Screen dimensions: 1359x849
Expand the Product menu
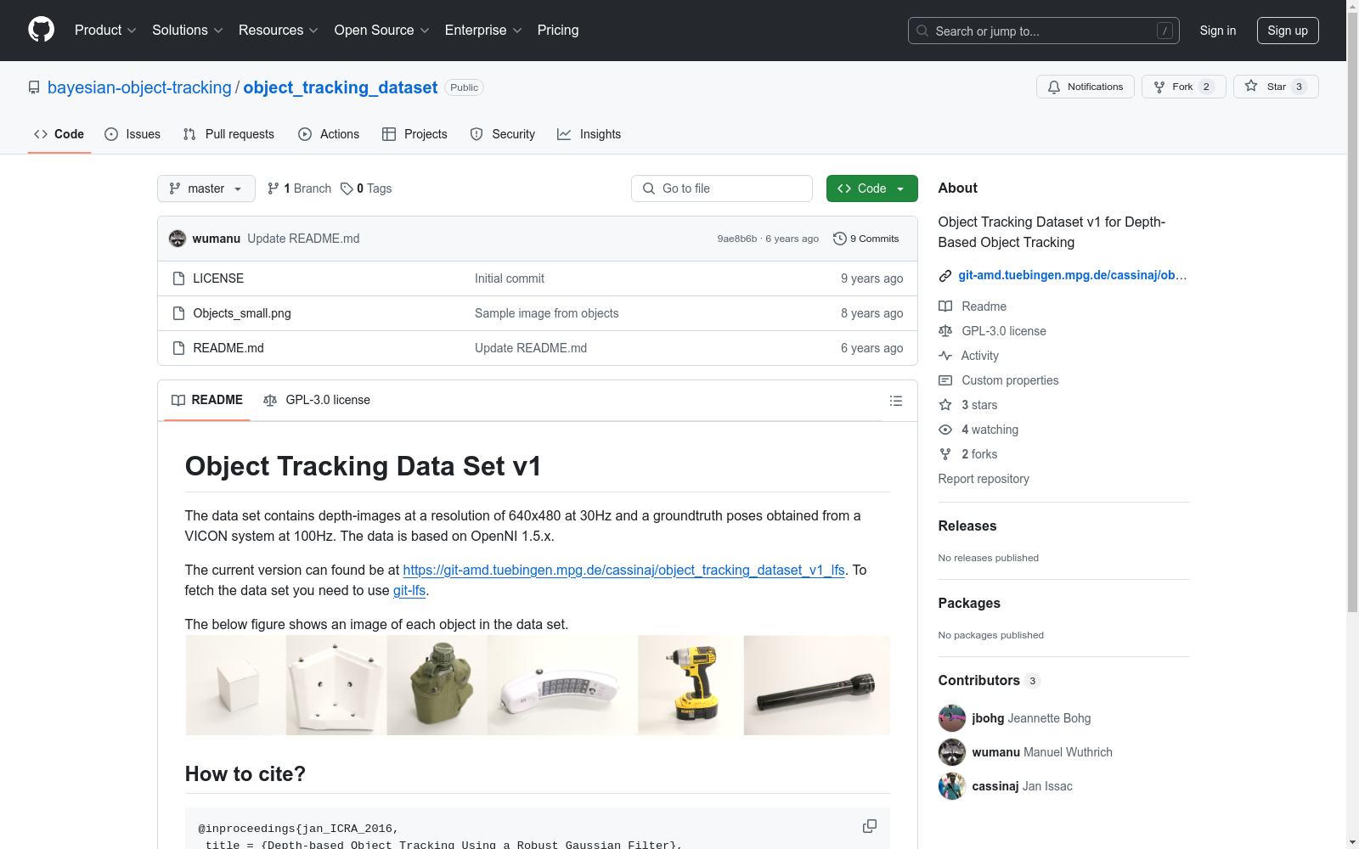pyautogui.click(x=105, y=30)
